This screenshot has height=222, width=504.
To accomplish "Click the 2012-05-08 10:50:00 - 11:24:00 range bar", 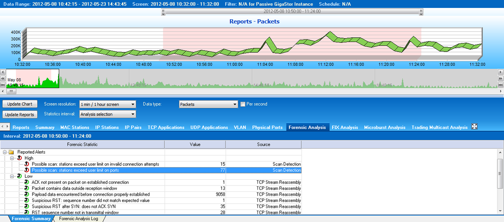I will click(x=292, y=12).
